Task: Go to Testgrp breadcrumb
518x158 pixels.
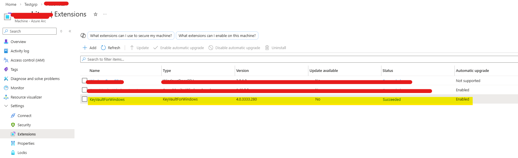Action: tap(31, 4)
